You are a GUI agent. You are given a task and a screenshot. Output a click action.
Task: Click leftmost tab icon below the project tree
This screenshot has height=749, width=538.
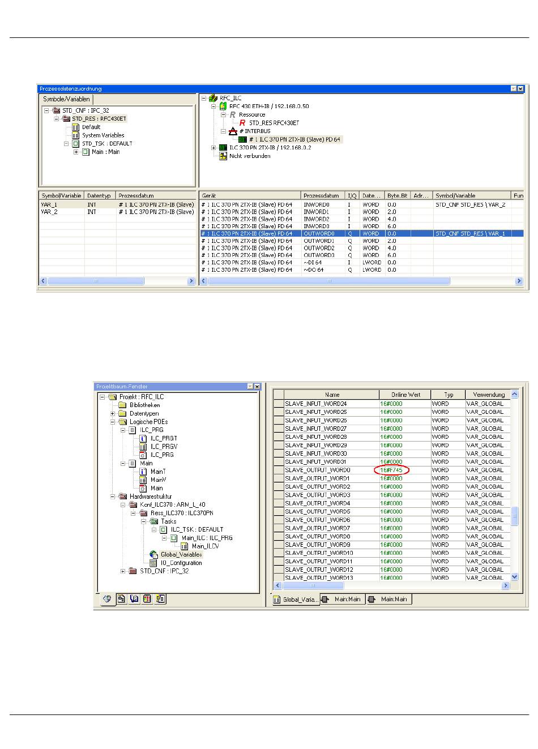107,598
